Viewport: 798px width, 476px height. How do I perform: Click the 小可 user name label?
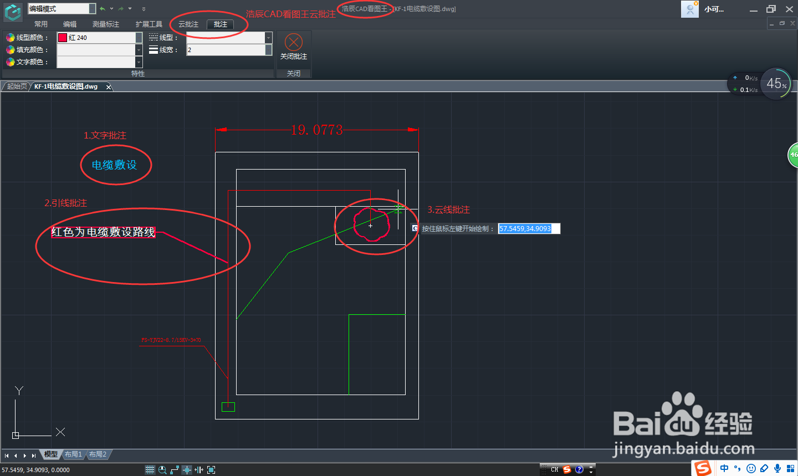pyautogui.click(x=714, y=9)
